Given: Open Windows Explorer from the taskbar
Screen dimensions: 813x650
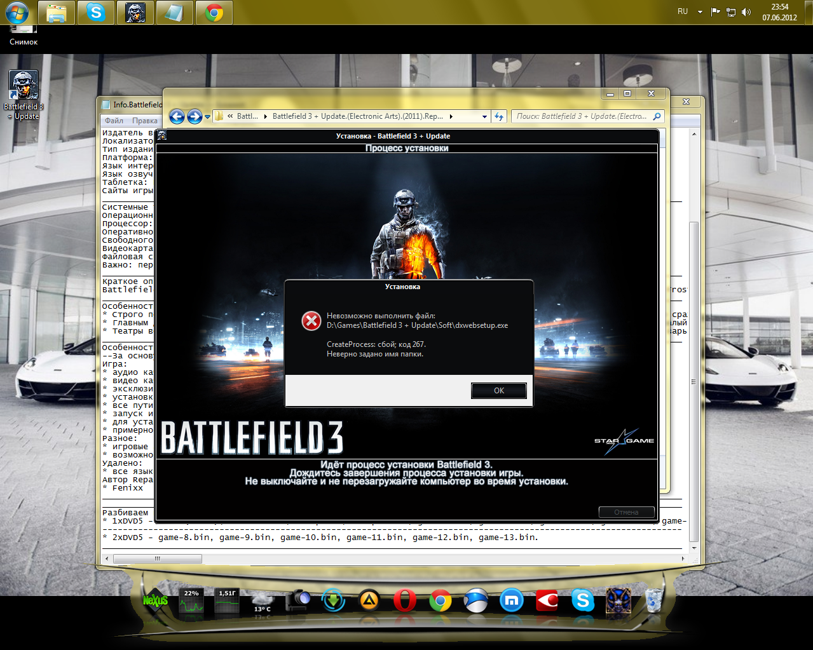Looking at the screenshot, I should [x=57, y=13].
